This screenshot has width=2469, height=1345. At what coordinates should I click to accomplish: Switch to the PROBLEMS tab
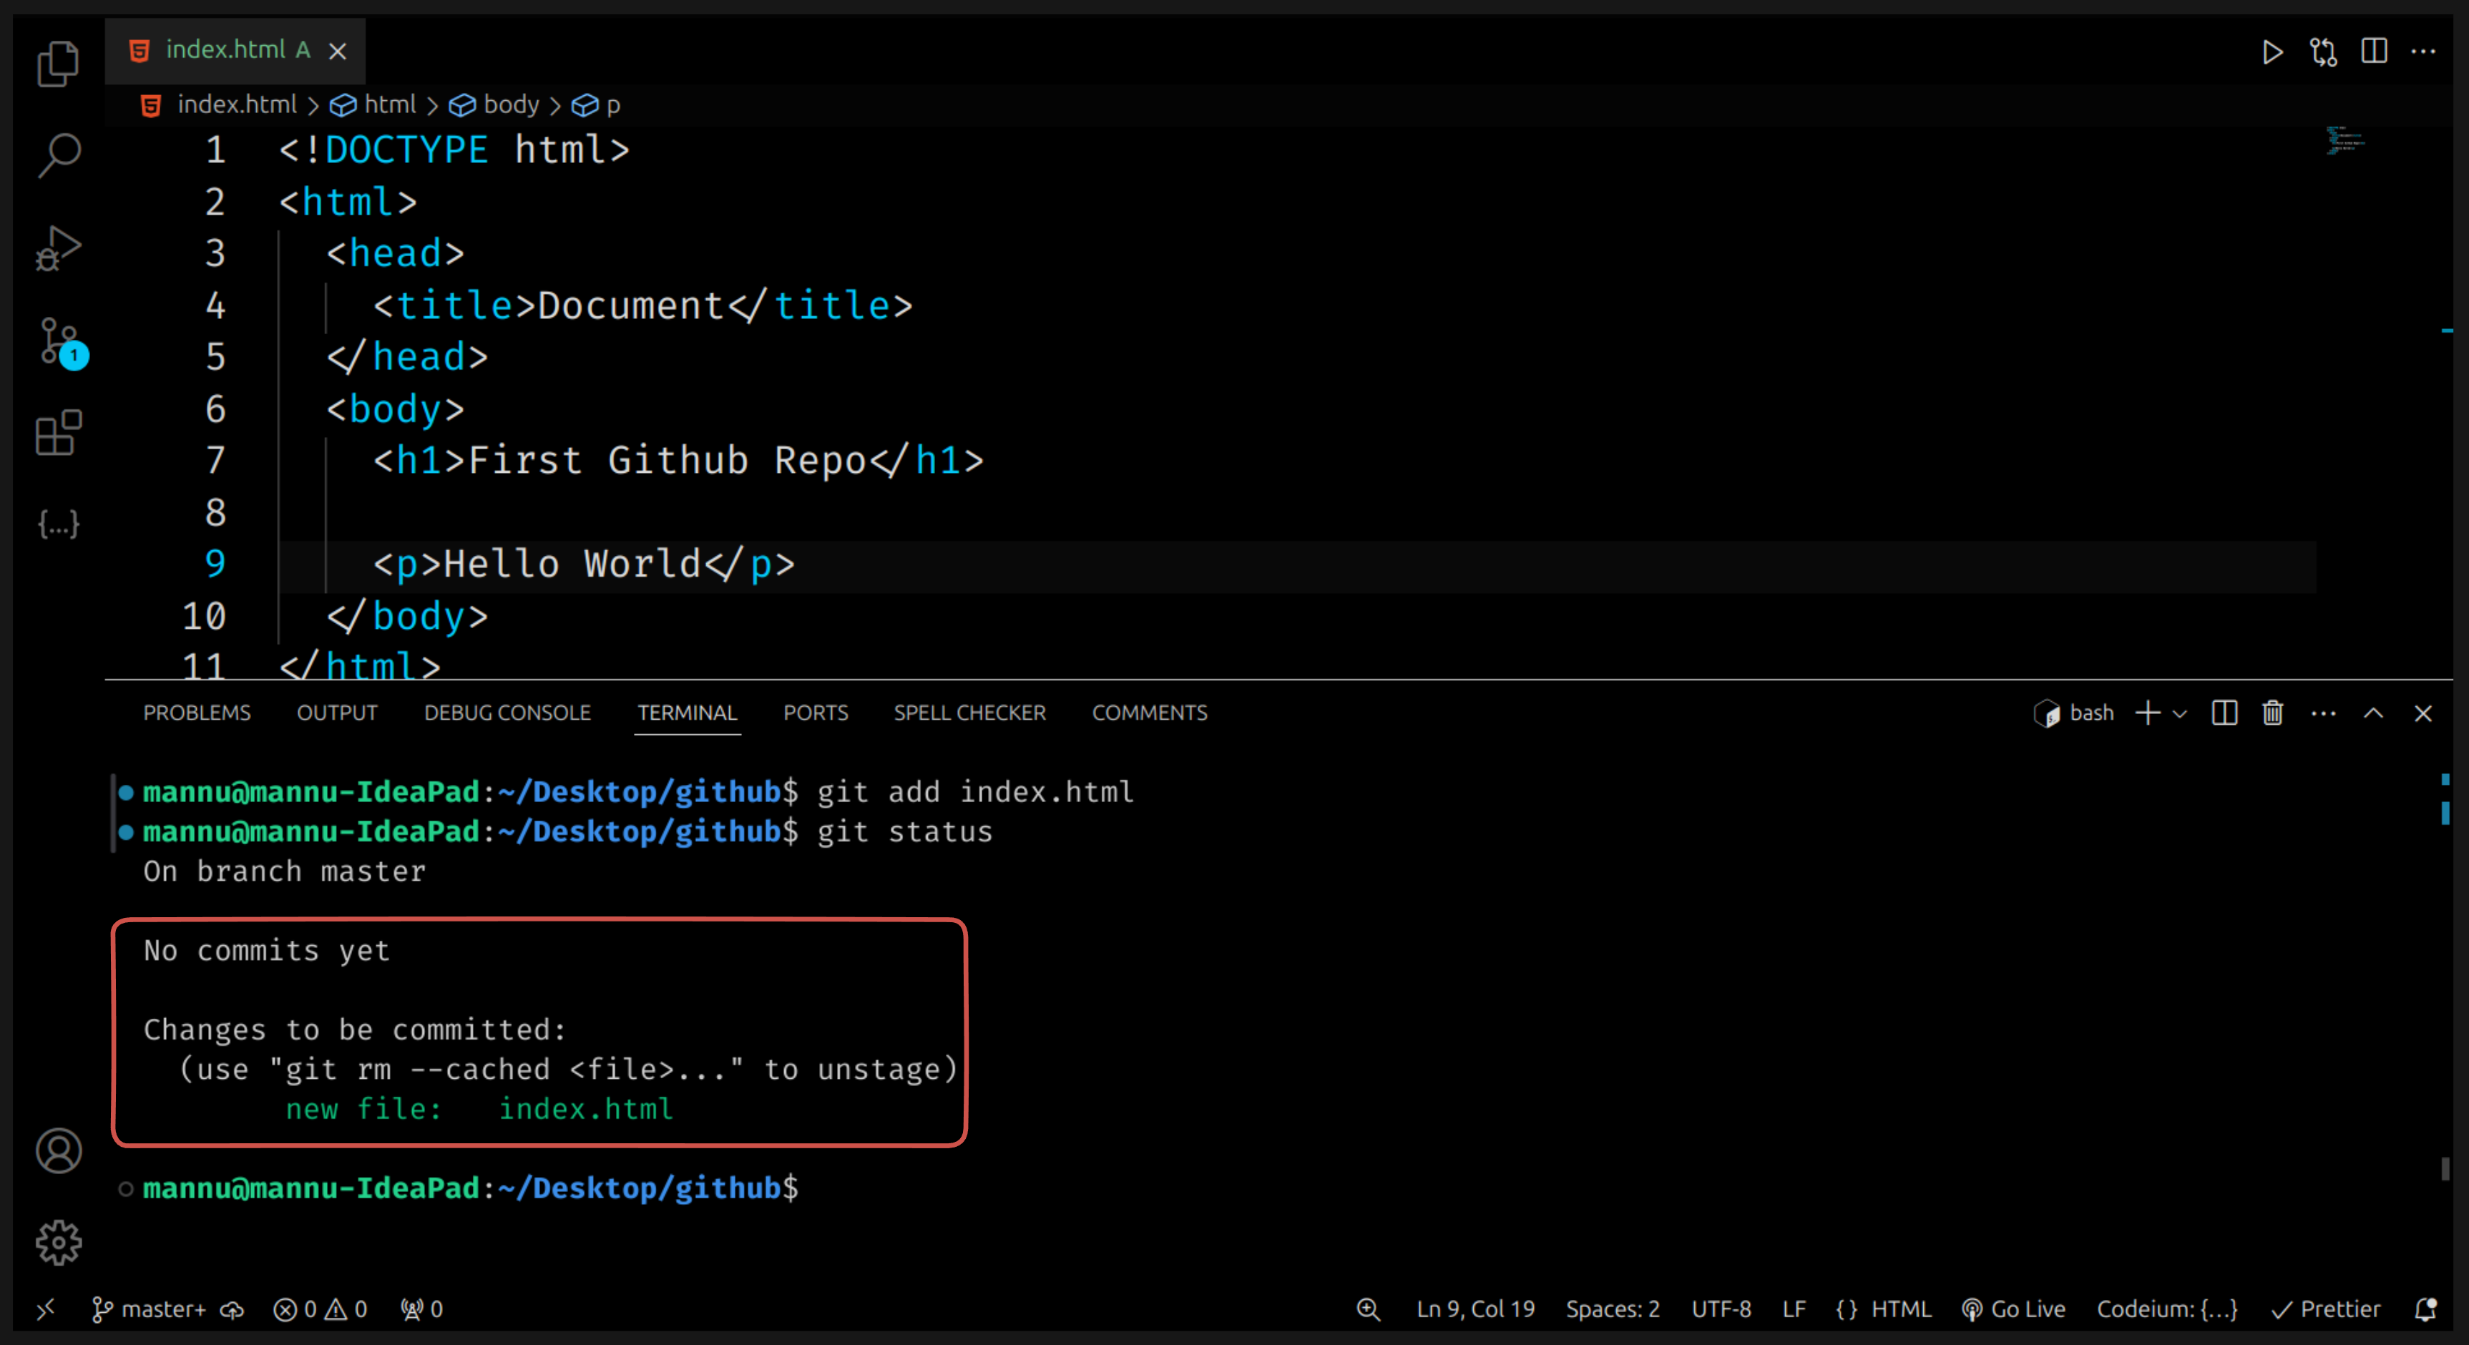(197, 713)
